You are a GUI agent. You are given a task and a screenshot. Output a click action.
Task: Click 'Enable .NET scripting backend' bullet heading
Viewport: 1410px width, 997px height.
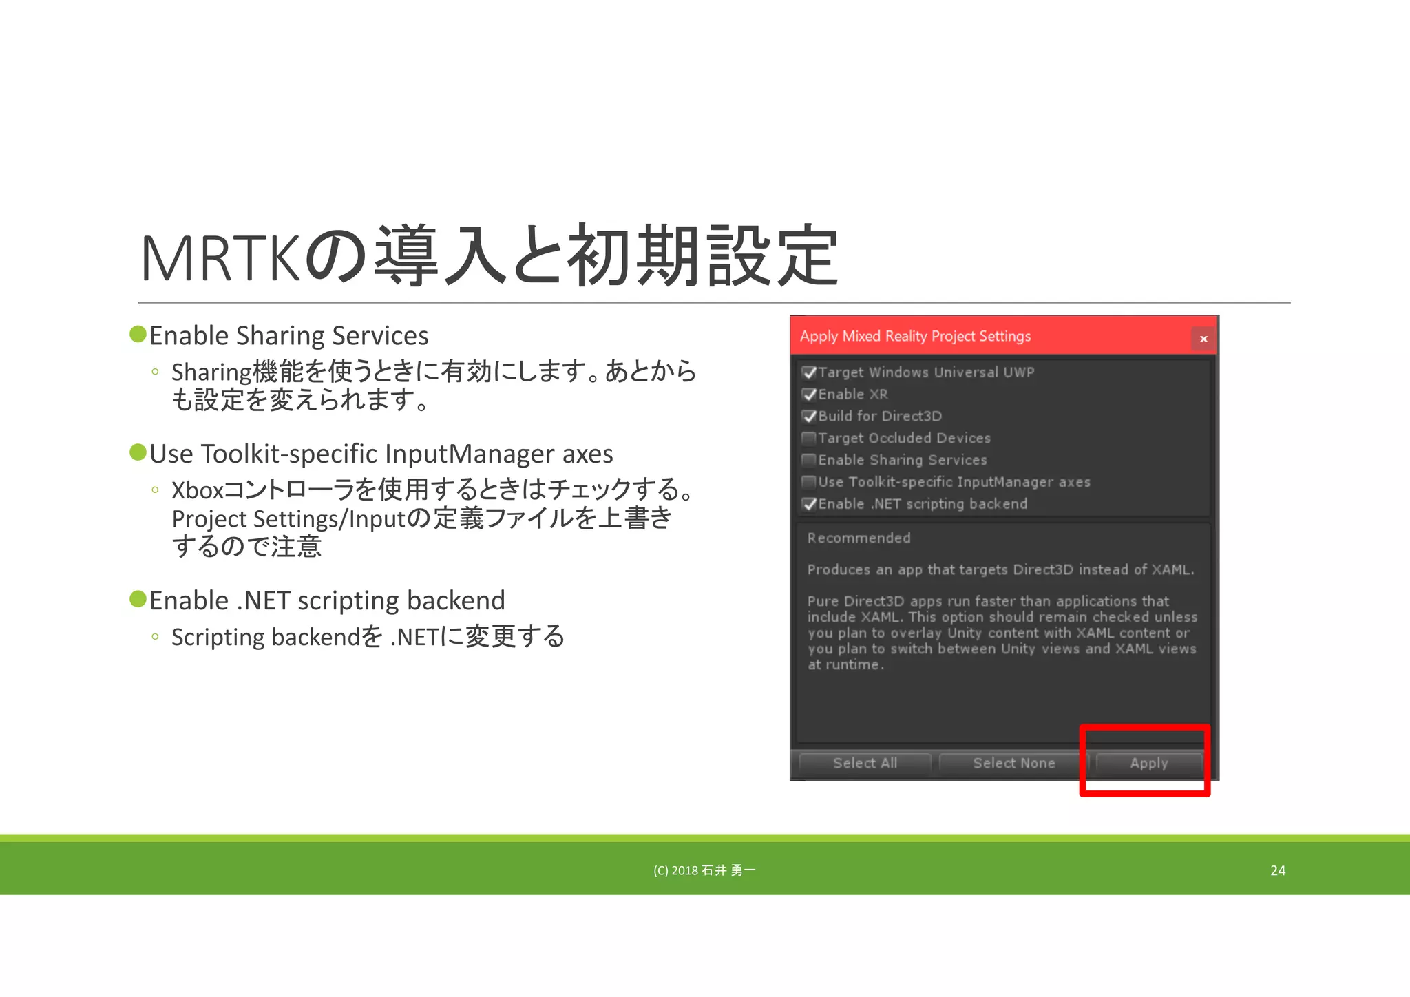pos(327,600)
